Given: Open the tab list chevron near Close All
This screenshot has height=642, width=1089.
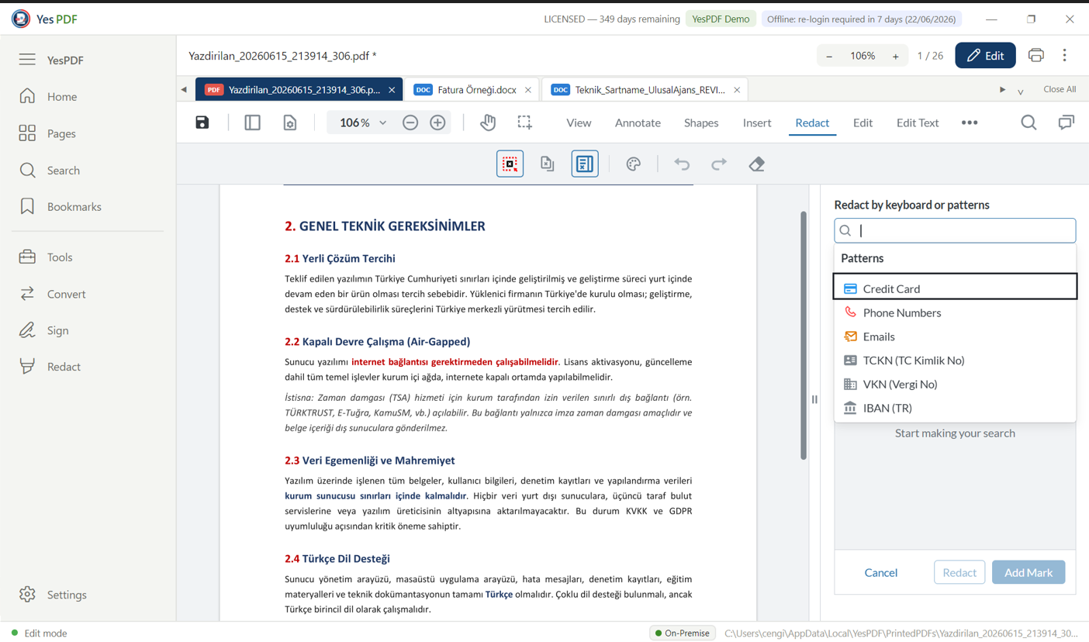Looking at the screenshot, I should pyautogui.click(x=1021, y=91).
